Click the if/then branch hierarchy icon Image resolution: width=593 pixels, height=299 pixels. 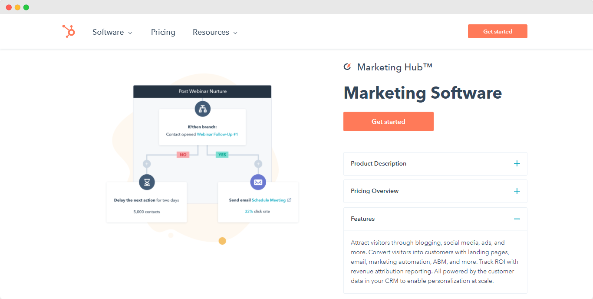point(202,109)
